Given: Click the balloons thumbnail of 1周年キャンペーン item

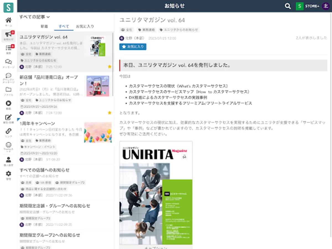Looking at the screenshot, I should (98, 132).
